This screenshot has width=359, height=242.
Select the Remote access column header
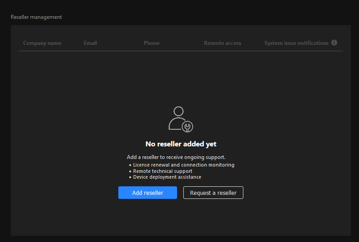pyautogui.click(x=223, y=43)
